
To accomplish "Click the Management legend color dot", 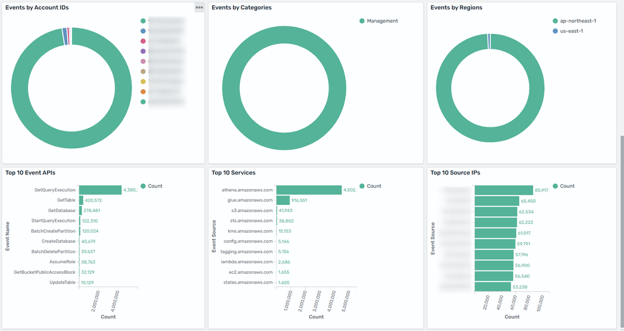I will [362, 21].
